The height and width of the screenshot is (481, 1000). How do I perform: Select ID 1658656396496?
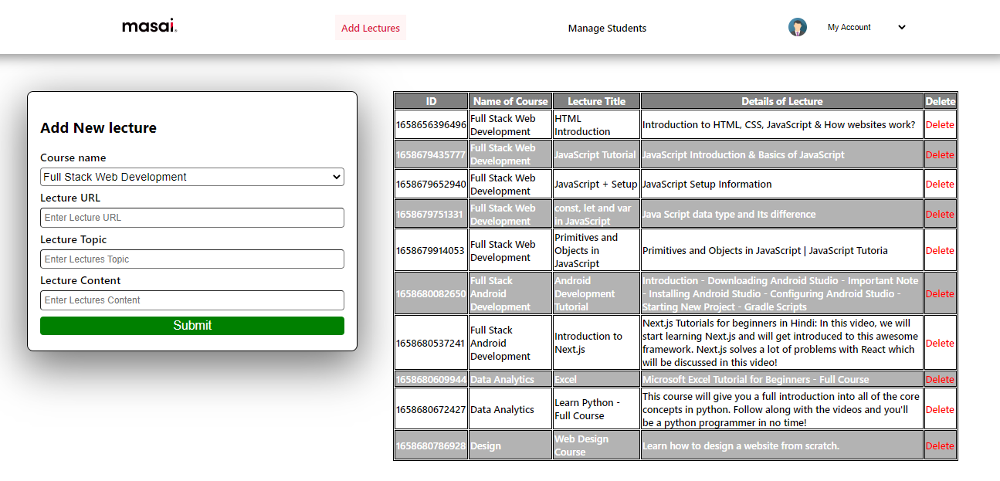pyautogui.click(x=431, y=125)
